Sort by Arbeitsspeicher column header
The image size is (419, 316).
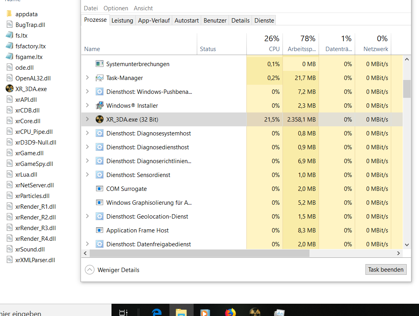tap(301, 44)
